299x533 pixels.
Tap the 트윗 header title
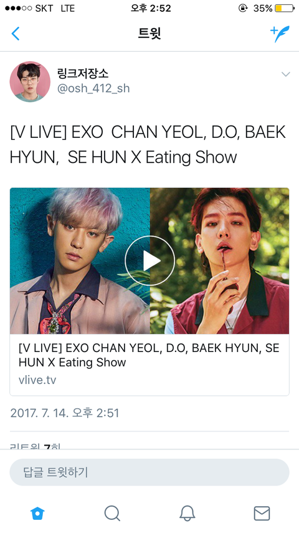coord(149,34)
